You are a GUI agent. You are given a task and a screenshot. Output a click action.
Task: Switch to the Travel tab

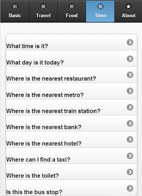click(x=43, y=11)
